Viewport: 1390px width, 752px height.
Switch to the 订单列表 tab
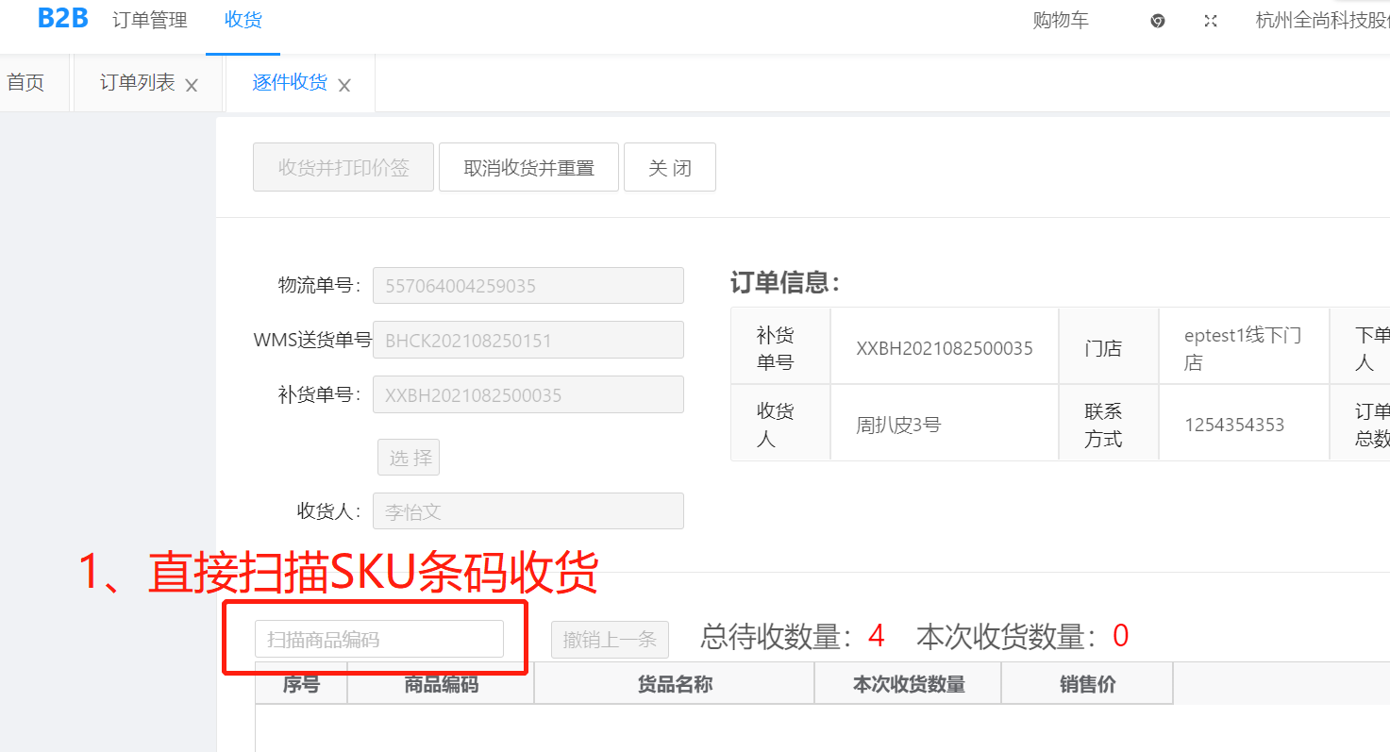tap(137, 83)
